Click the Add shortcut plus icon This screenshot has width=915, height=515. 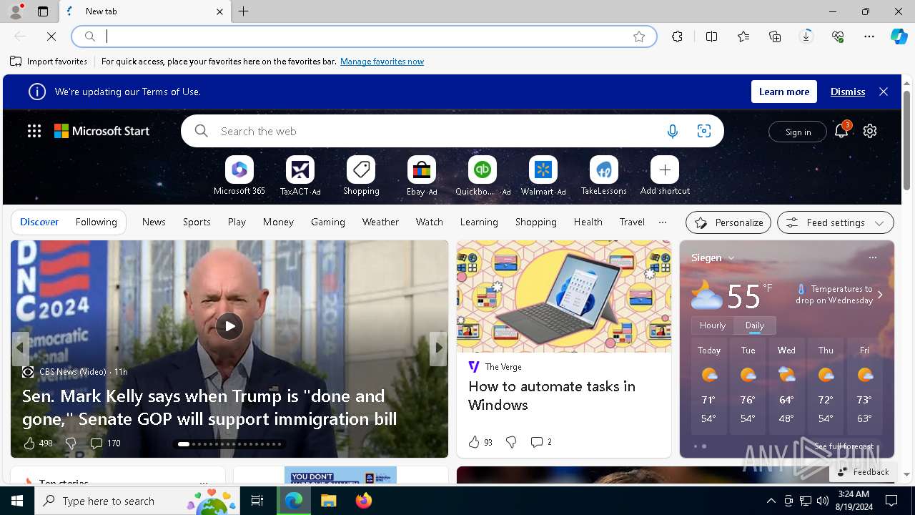coord(665,170)
